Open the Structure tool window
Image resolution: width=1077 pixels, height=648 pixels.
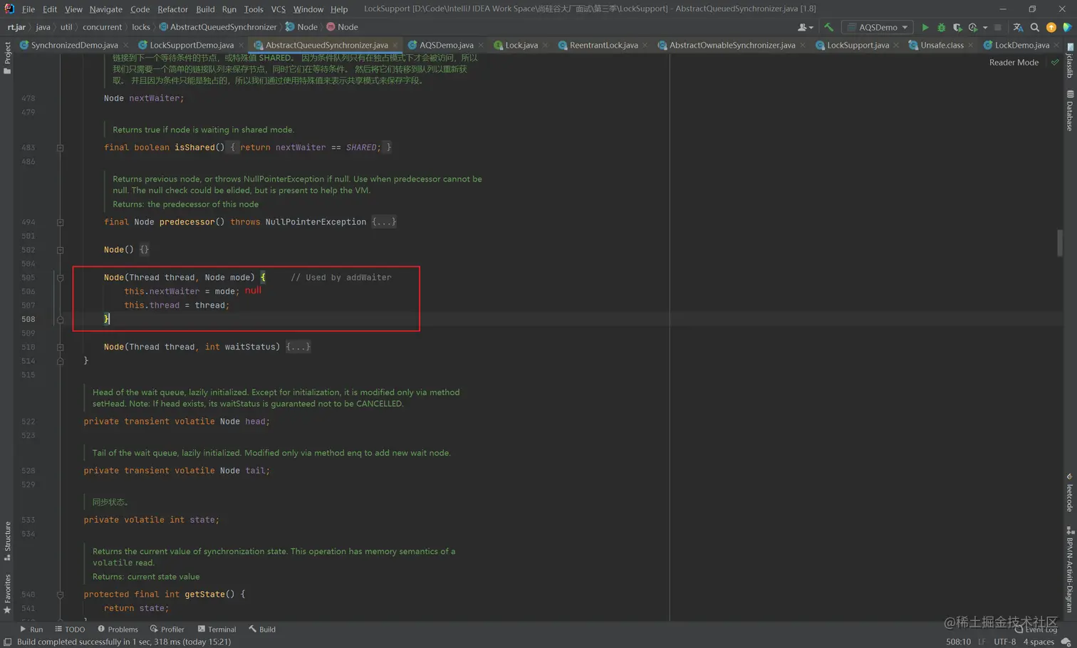pos(7,541)
